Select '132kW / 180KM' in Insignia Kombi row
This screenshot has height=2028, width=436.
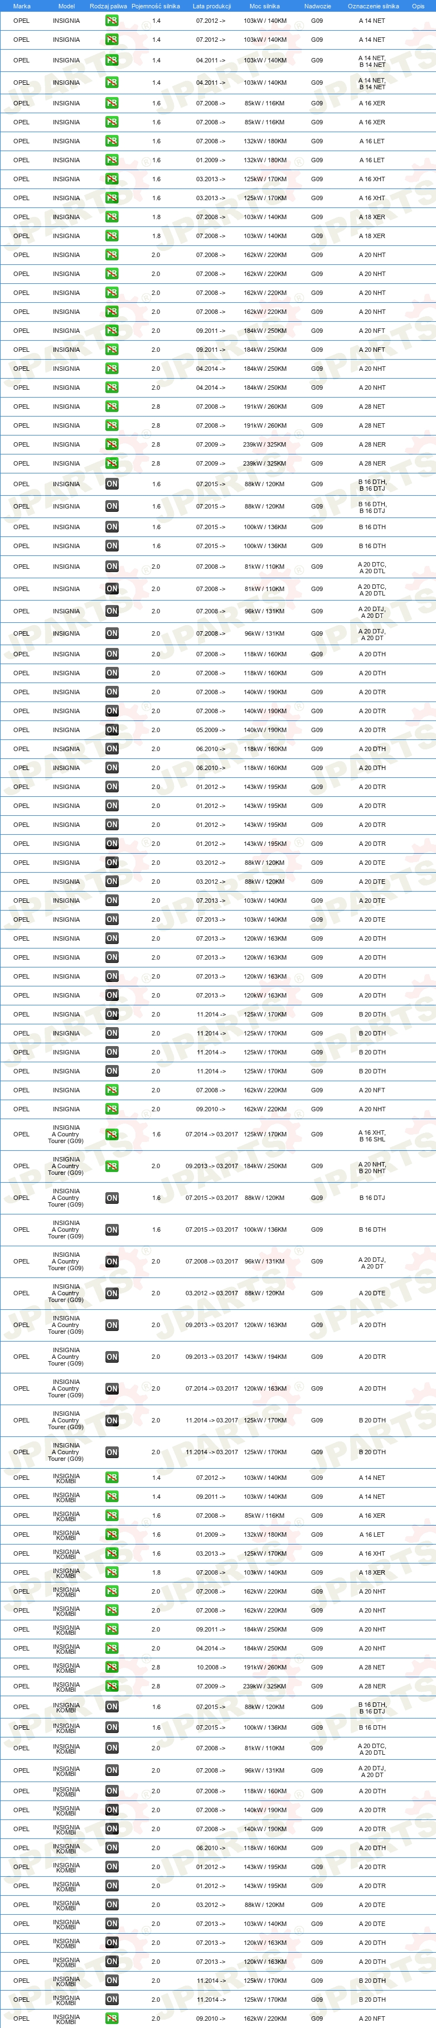[x=265, y=1535]
